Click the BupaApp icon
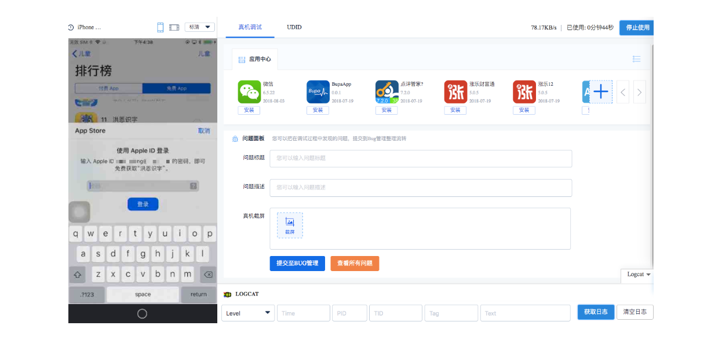This screenshot has height=340, width=722. [318, 92]
